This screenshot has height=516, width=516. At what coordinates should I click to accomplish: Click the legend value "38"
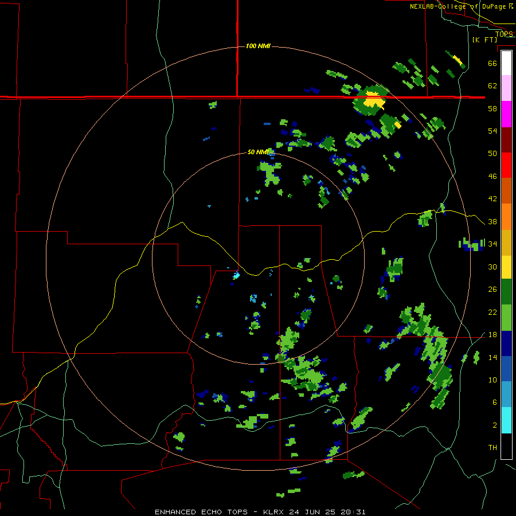pos(492,222)
